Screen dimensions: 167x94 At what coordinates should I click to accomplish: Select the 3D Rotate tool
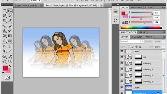pyautogui.click(x=4, y=56)
